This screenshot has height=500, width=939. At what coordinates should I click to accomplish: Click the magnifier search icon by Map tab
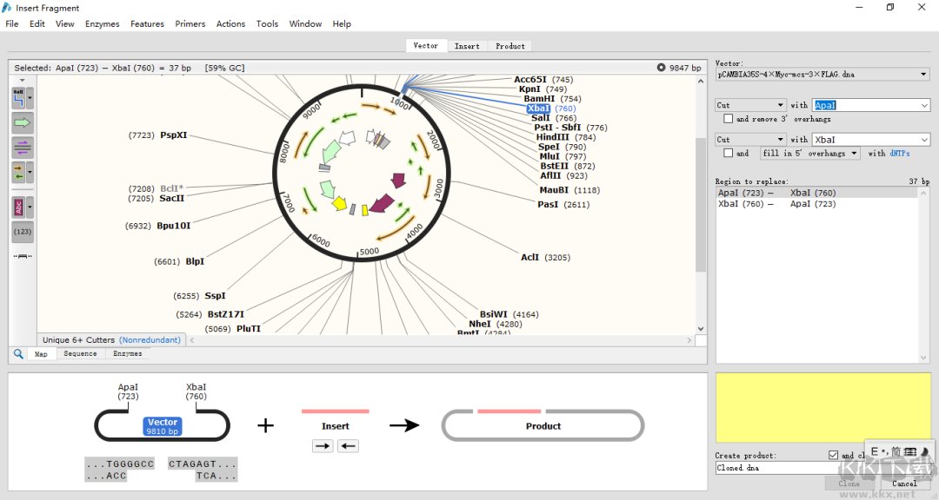click(x=18, y=353)
